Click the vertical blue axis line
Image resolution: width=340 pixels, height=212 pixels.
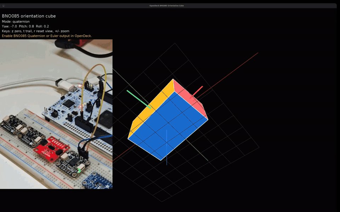tap(166, 147)
